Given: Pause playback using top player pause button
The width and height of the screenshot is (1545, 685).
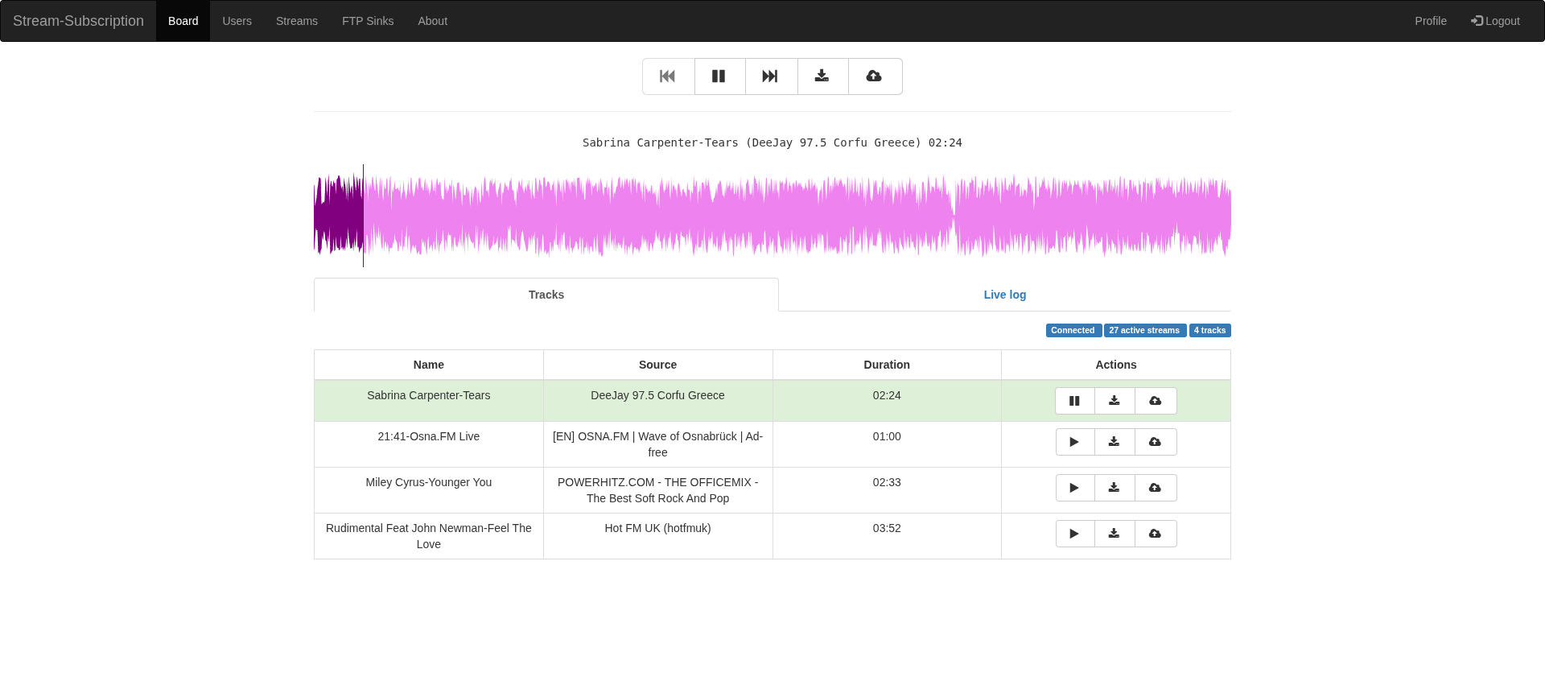Looking at the screenshot, I should [x=720, y=76].
